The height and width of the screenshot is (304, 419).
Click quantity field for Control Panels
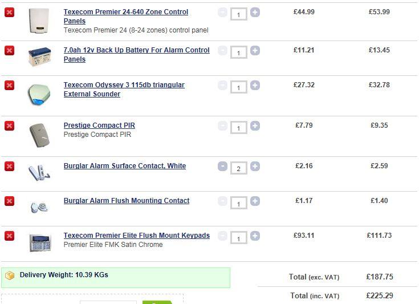[238, 14]
